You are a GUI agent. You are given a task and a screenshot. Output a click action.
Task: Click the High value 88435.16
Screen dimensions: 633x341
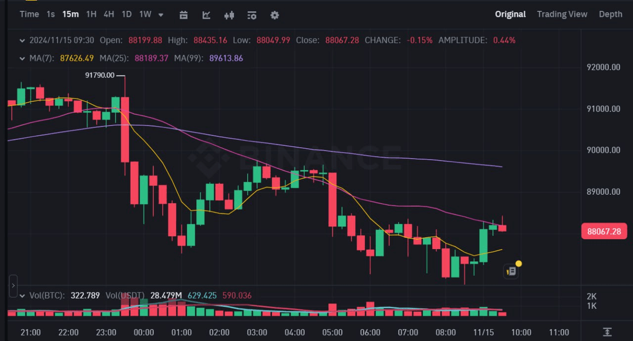tap(210, 40)
